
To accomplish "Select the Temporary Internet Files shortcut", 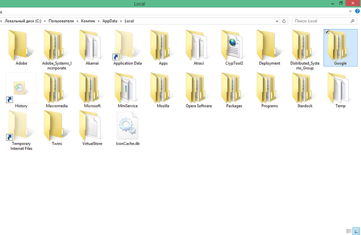I will click(21, 130).
